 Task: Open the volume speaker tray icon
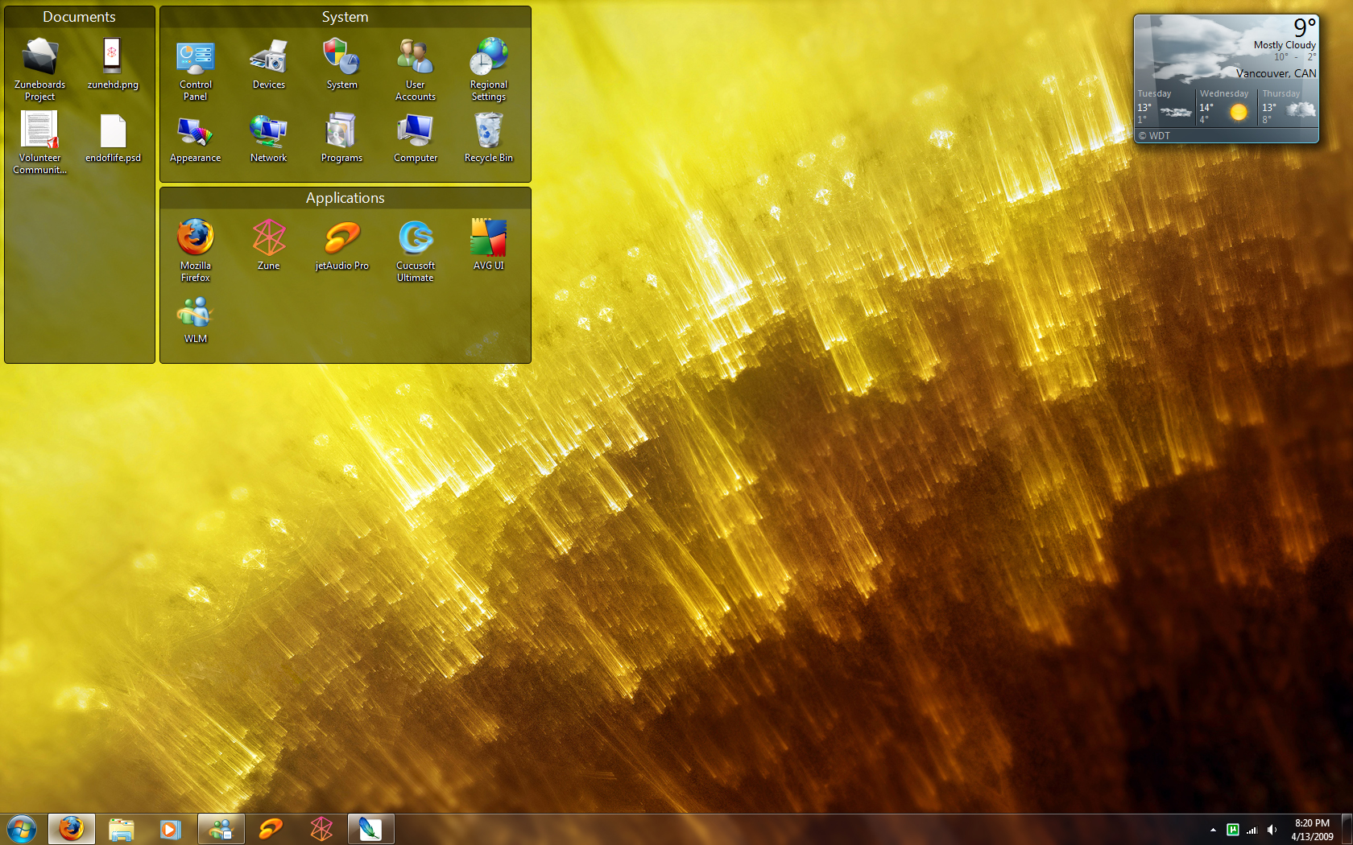(x=1272, y=830)
